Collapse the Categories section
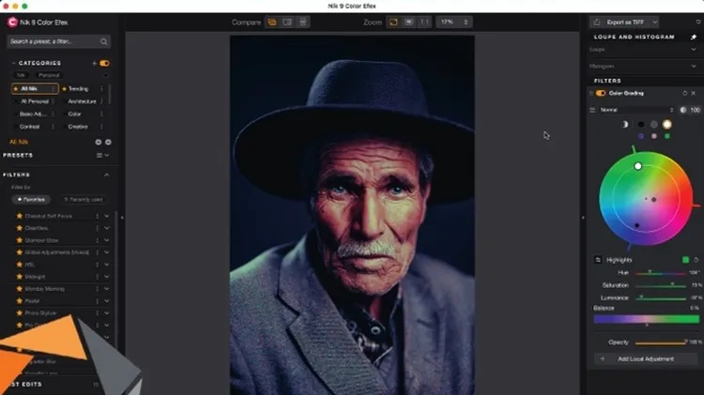This screenshot has width=704, height=395. point(13,63)
